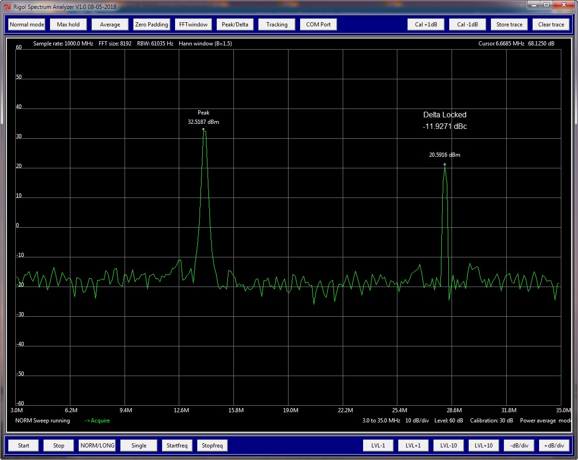Raise level by ten with LVL+10
The height and width of the screenshot is (460, 578).
click(484, 446)
